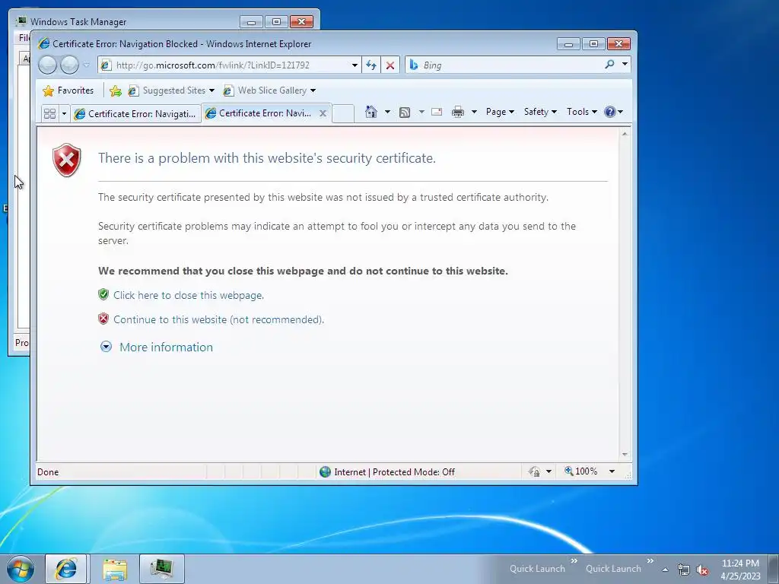779x584 pixels.
Task: Click the network status tray icon
Action: (684, 570)
